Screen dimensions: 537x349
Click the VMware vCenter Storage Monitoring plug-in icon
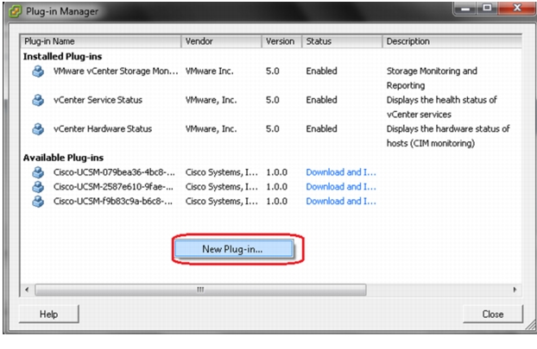(38, 72)
